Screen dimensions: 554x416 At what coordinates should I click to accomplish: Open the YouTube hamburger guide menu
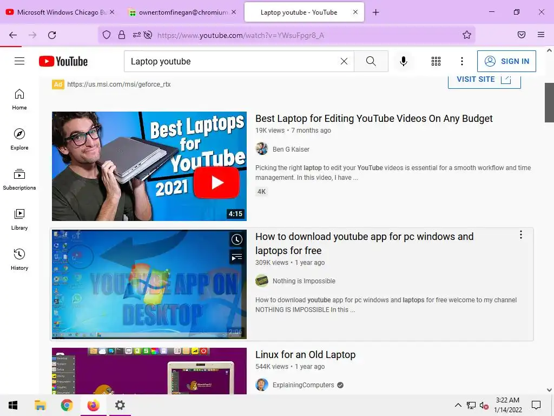[19, 61]
